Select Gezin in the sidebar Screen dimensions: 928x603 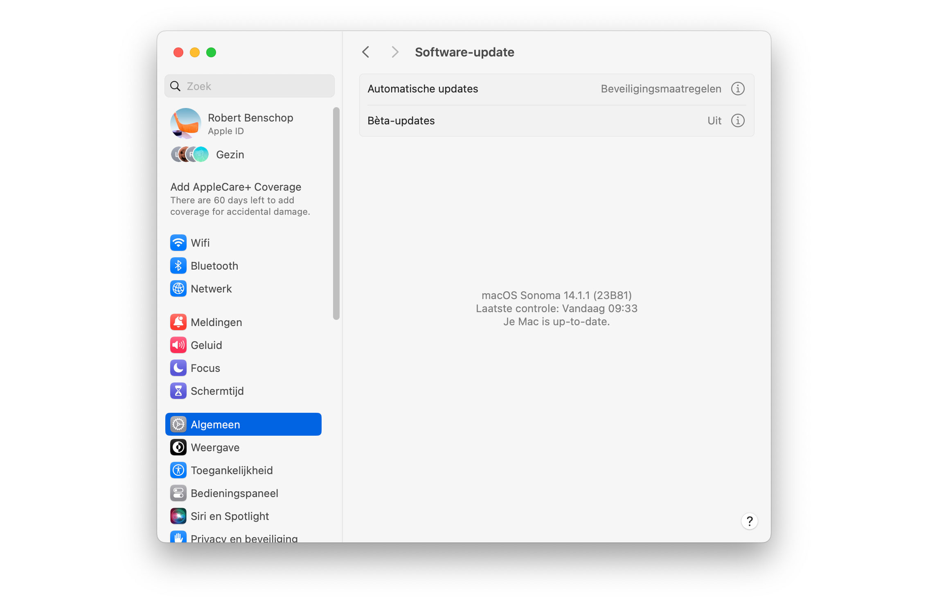pyautogui.click(x=230, y=155)
